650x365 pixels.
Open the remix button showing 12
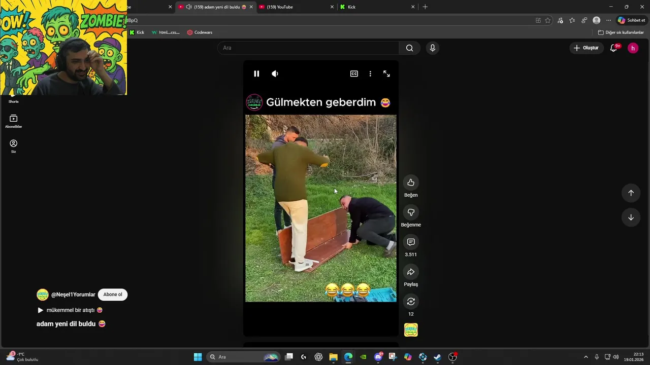tap(411, 302)
